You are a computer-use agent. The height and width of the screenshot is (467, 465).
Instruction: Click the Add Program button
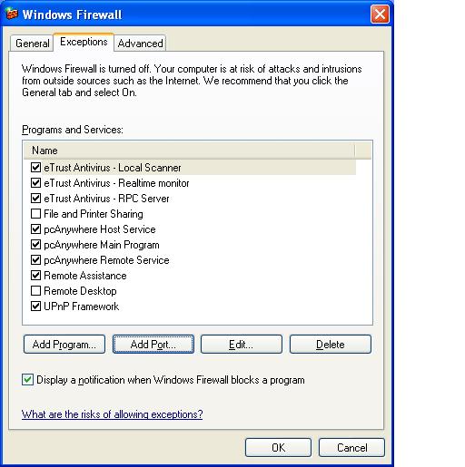[64, 344]
